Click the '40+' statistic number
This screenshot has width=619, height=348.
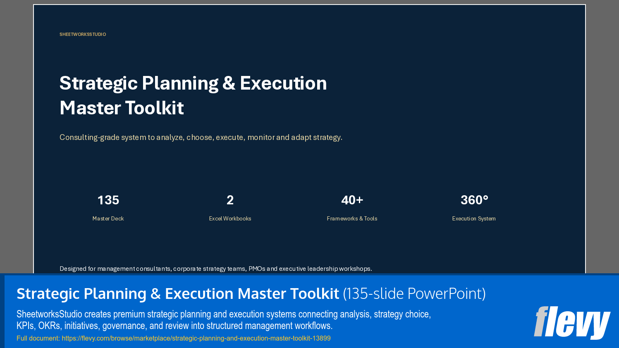coord(352,200)
